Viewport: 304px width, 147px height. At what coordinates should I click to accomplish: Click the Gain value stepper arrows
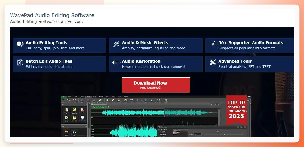202,134
